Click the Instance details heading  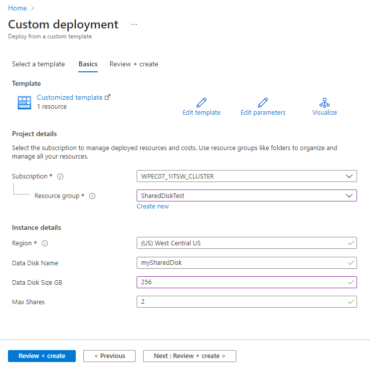[36, 228]
